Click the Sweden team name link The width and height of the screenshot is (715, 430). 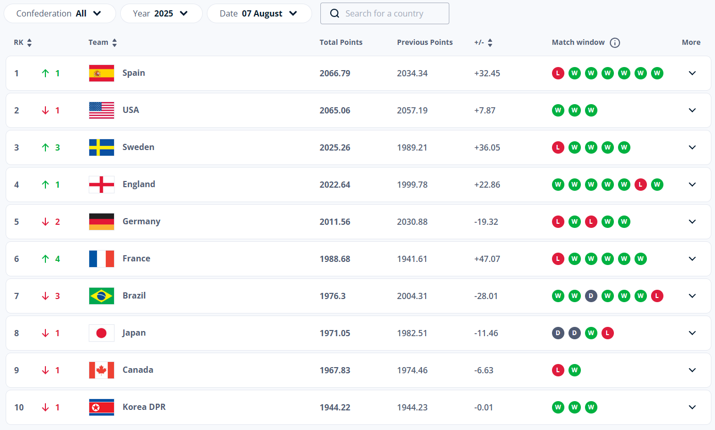[138, 147]
